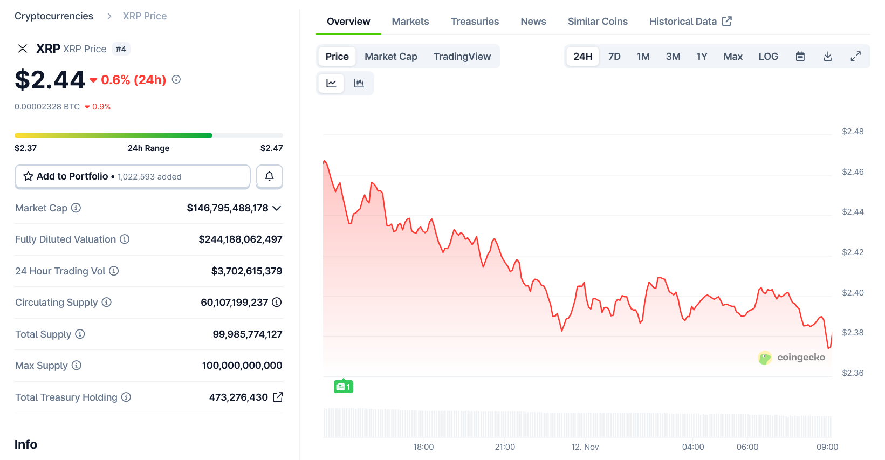Click the green news marker on the chart
This screenshot has width=885, height=460.
[343, 386]
